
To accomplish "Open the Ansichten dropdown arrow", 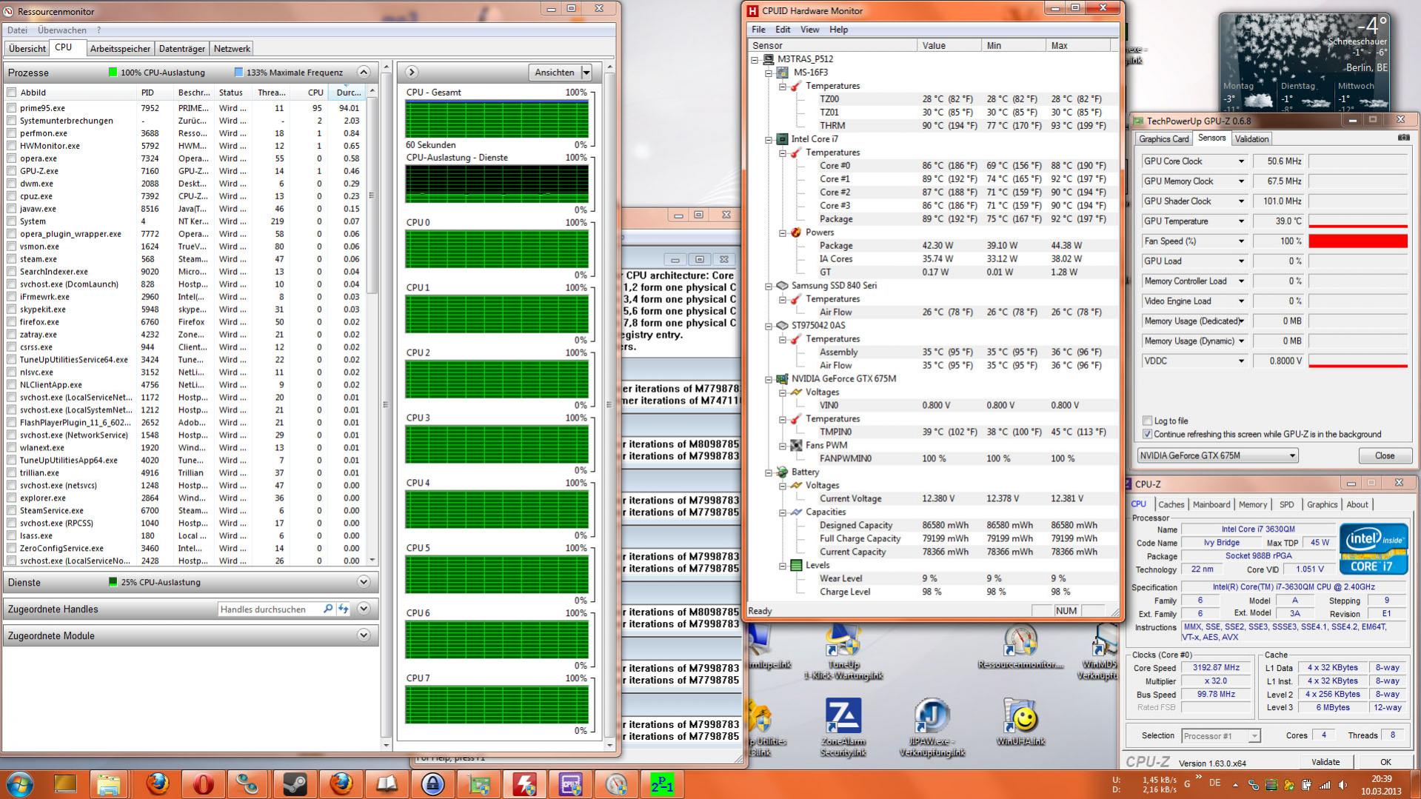I will 586,73.
